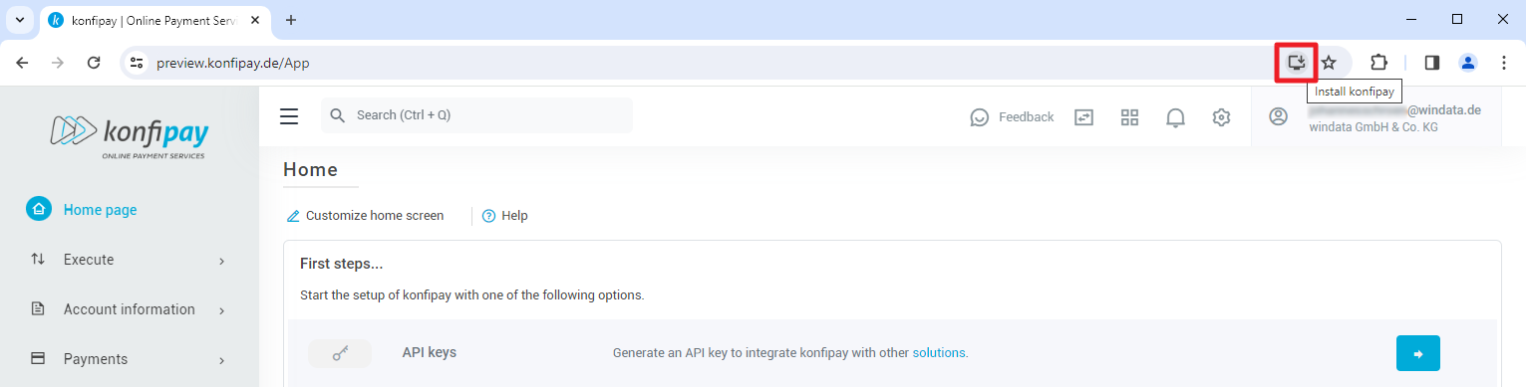
Task: Open the user account avatar icon
Action: point(1278,116)
